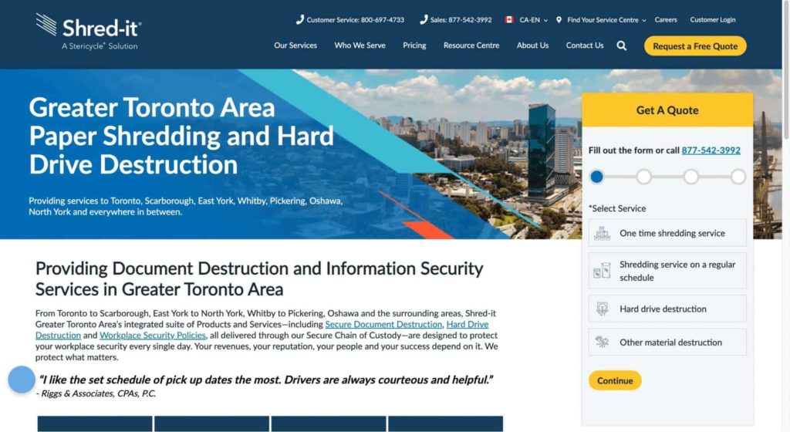Click the fourth progress step circle

(738, 177)
